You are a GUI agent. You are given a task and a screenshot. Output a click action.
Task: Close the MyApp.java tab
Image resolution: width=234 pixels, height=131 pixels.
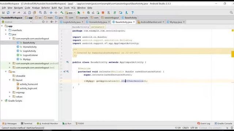tap(184, 22)
